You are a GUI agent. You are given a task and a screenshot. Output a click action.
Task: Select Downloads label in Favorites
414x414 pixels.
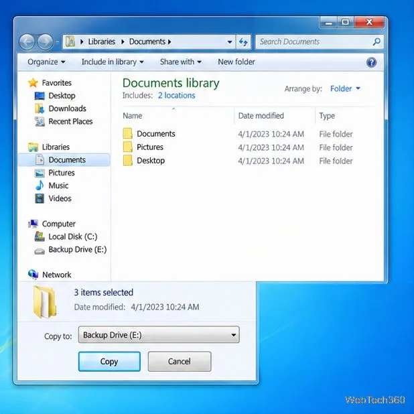[68, 109]
